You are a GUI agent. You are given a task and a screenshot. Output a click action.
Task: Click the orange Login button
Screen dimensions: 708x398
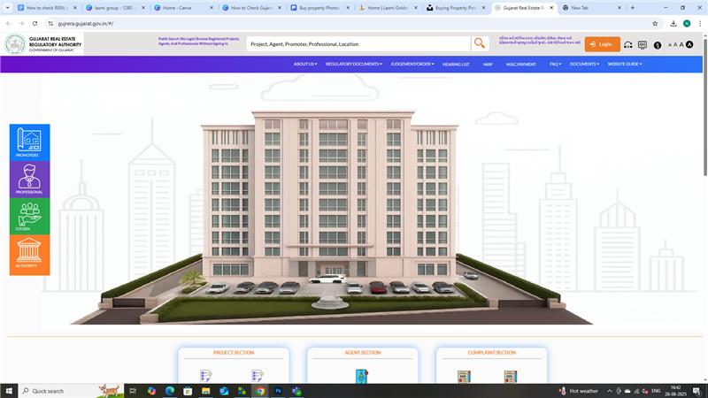point(602,43)
